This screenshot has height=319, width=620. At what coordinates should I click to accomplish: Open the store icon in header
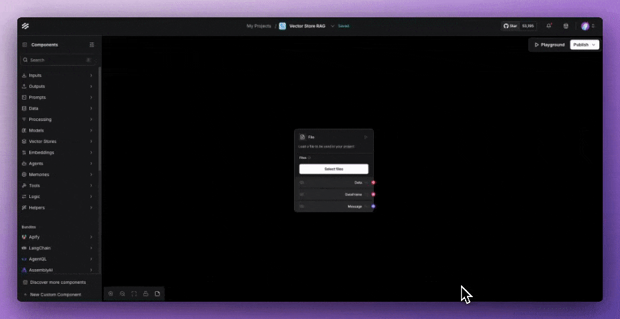click(566, 26)
